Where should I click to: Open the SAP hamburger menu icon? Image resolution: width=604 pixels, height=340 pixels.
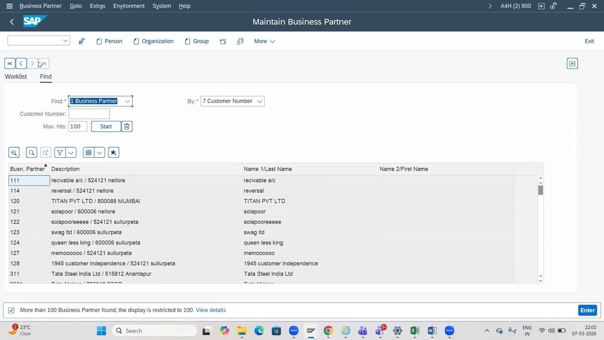coord(9,6)
